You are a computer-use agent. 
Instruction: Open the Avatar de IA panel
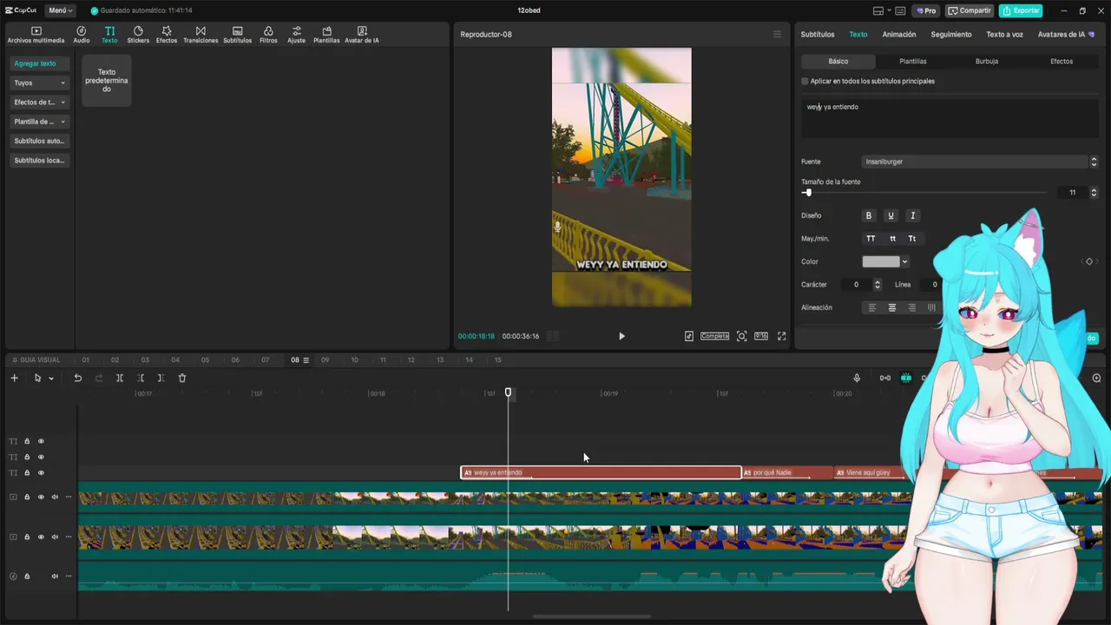(x=362, y=35)
